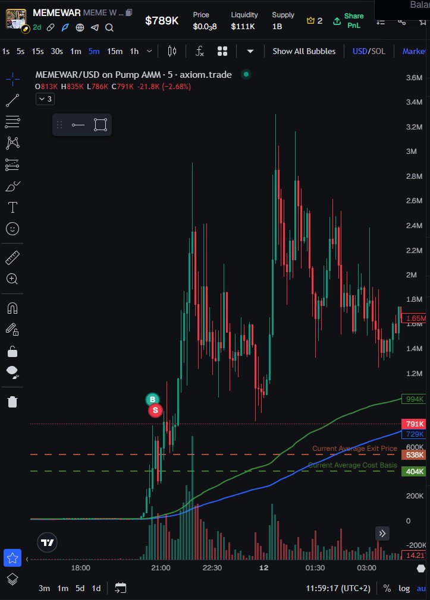Click the Current Average Exit Price line label
This screenshot has width=430, height=600.
point(354,449)
